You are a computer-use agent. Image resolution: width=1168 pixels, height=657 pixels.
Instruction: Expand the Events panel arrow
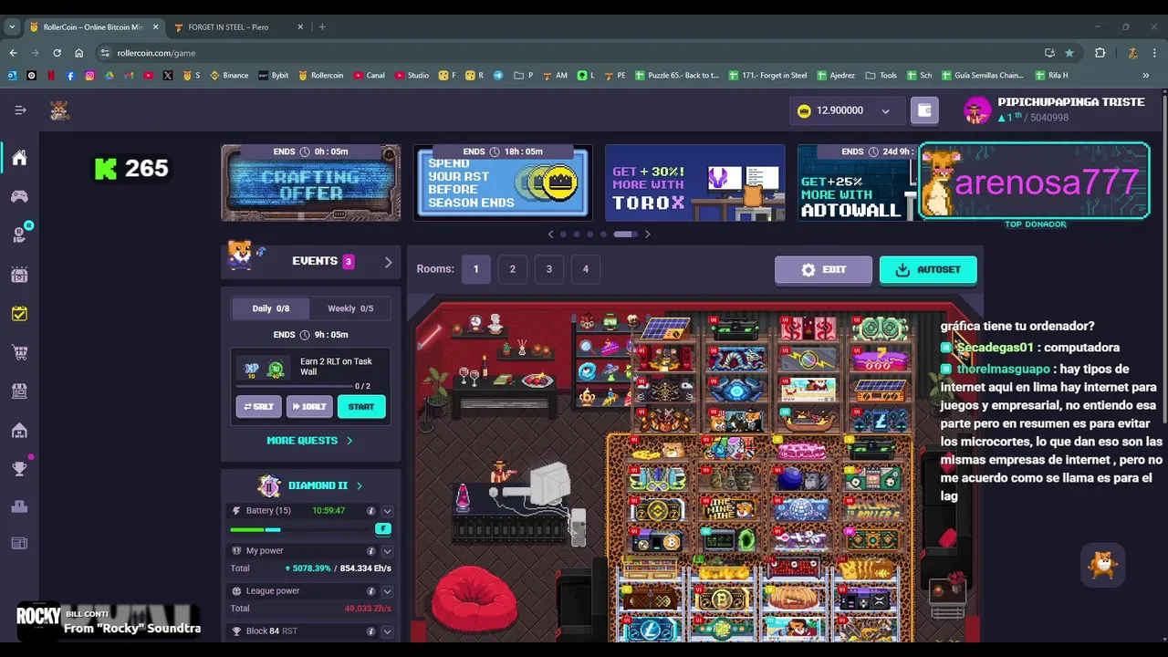pyautogui.click(x=388, y=262)
